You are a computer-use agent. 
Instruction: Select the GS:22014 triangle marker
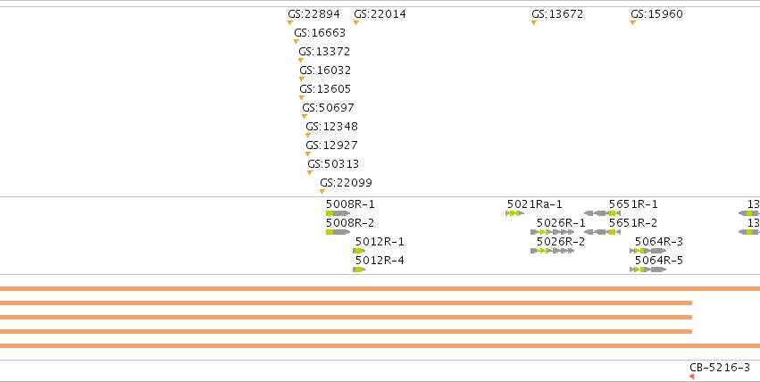click(x=355, y=22)
